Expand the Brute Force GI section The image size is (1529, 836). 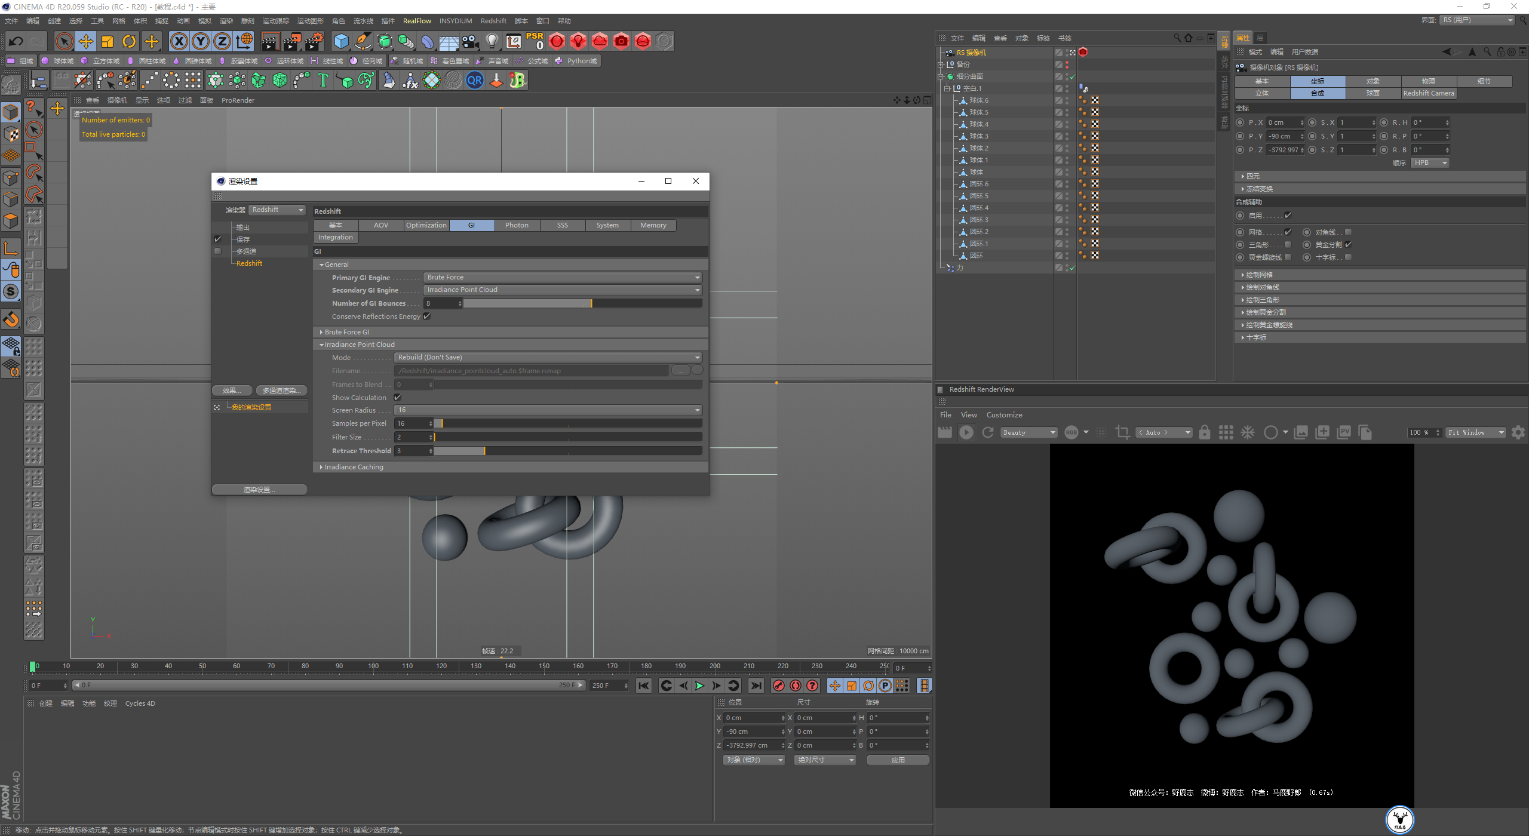point(346,332)
